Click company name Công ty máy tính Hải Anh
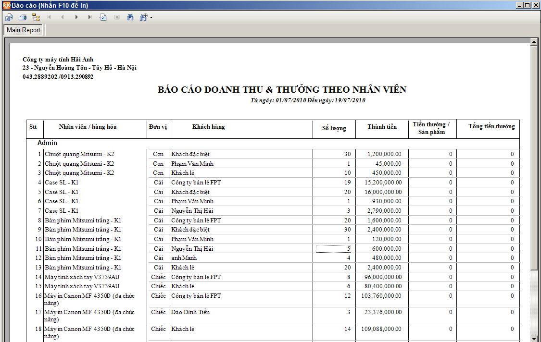 click(x=58, y=59)
